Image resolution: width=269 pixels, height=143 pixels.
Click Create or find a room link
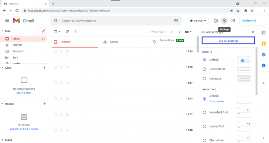tap(24, 129)
